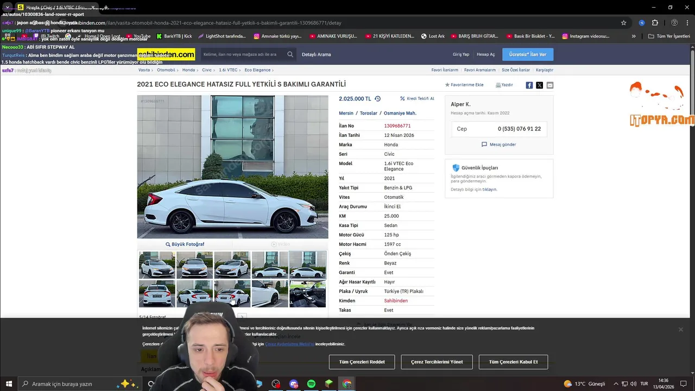Click the Otomobil breadcrumb
The height and width of the screenshot is (391, 695).
click(x=166, y=70)
